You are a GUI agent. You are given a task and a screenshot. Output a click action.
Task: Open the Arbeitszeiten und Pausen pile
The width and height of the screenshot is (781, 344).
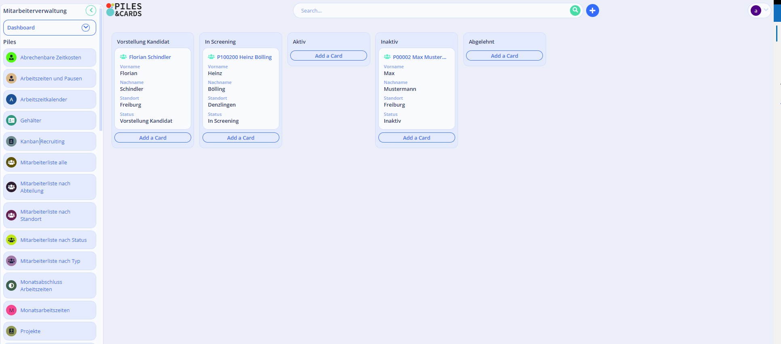tap(50, 78)
